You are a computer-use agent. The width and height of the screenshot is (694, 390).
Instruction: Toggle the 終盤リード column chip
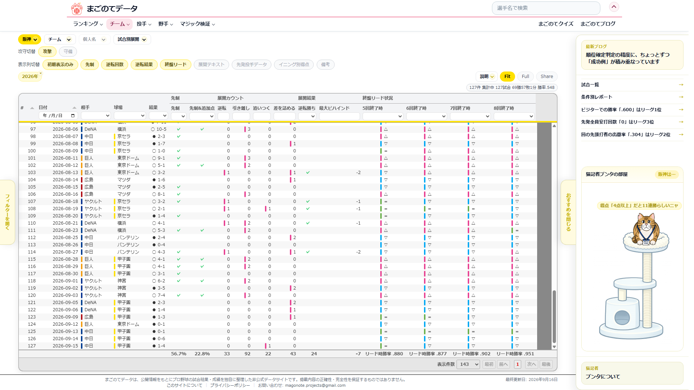(x=176, y=65)
